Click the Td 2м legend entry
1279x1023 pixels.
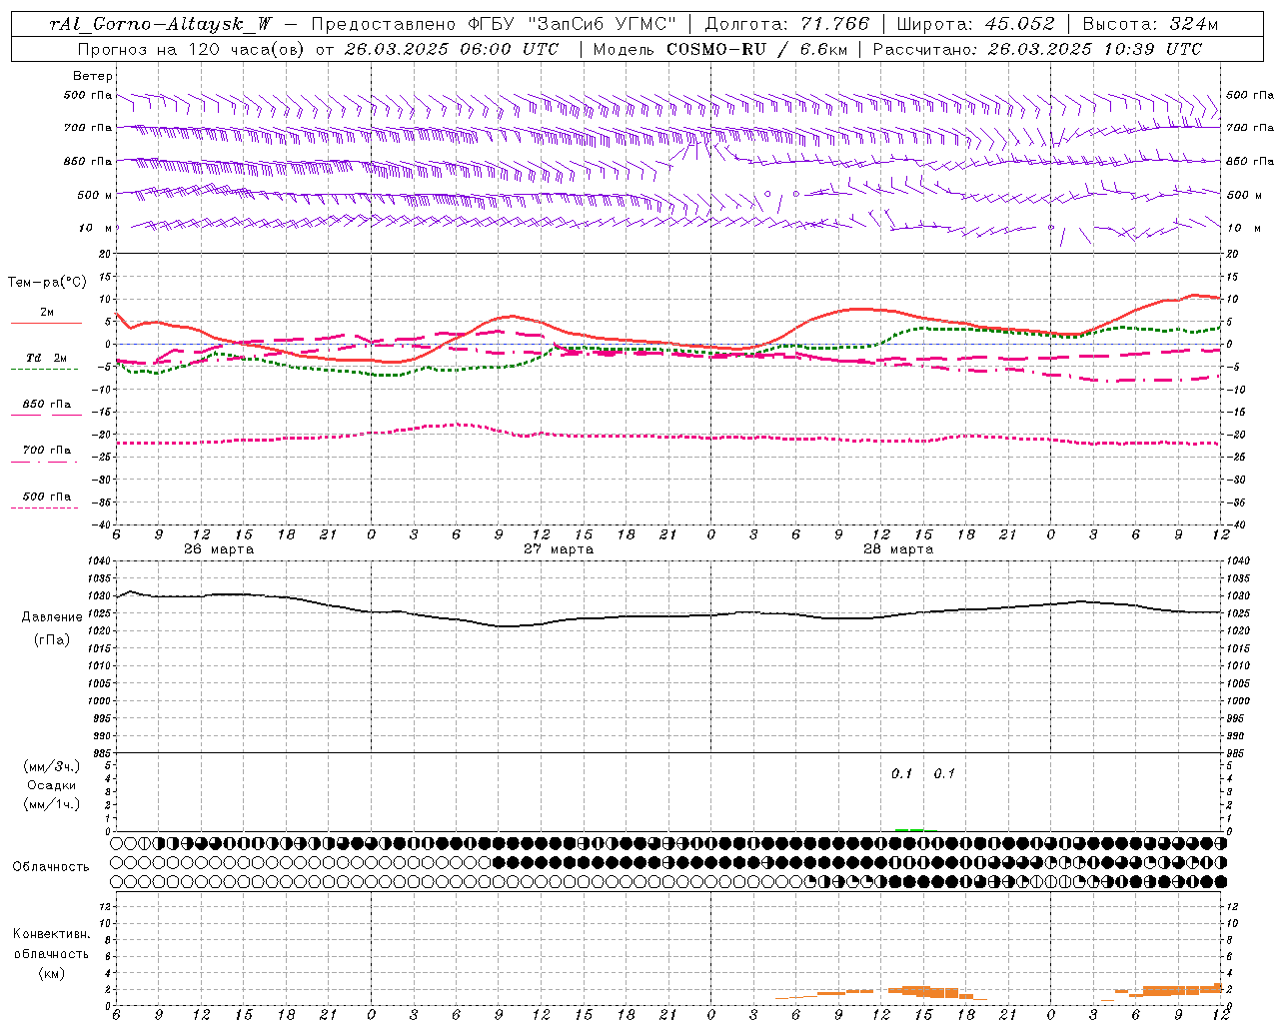[x=46, y=358]
